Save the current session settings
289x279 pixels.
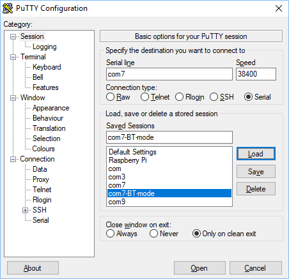coord(256,172)
